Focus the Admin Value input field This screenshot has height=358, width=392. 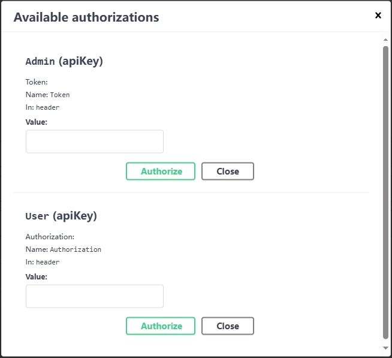click(95, 142)
